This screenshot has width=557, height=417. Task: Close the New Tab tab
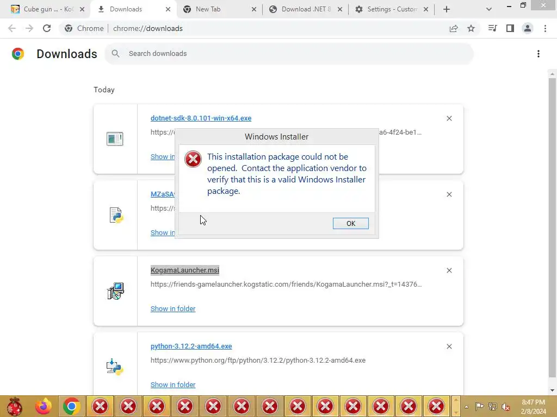pos(253,9)
